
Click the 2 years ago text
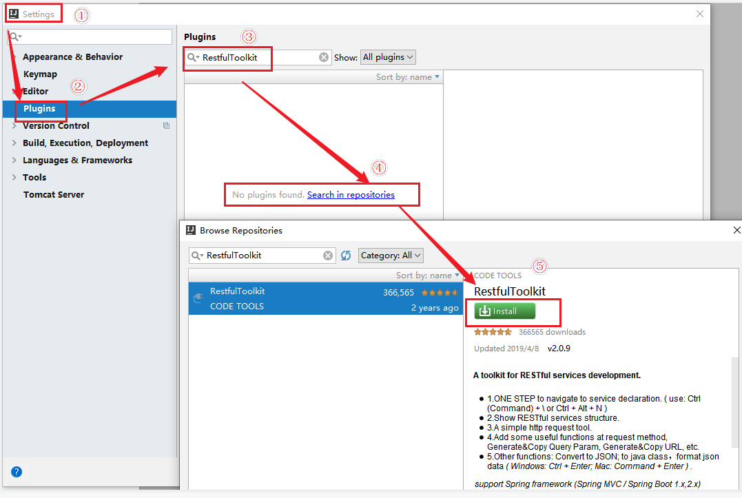point(435,308)
